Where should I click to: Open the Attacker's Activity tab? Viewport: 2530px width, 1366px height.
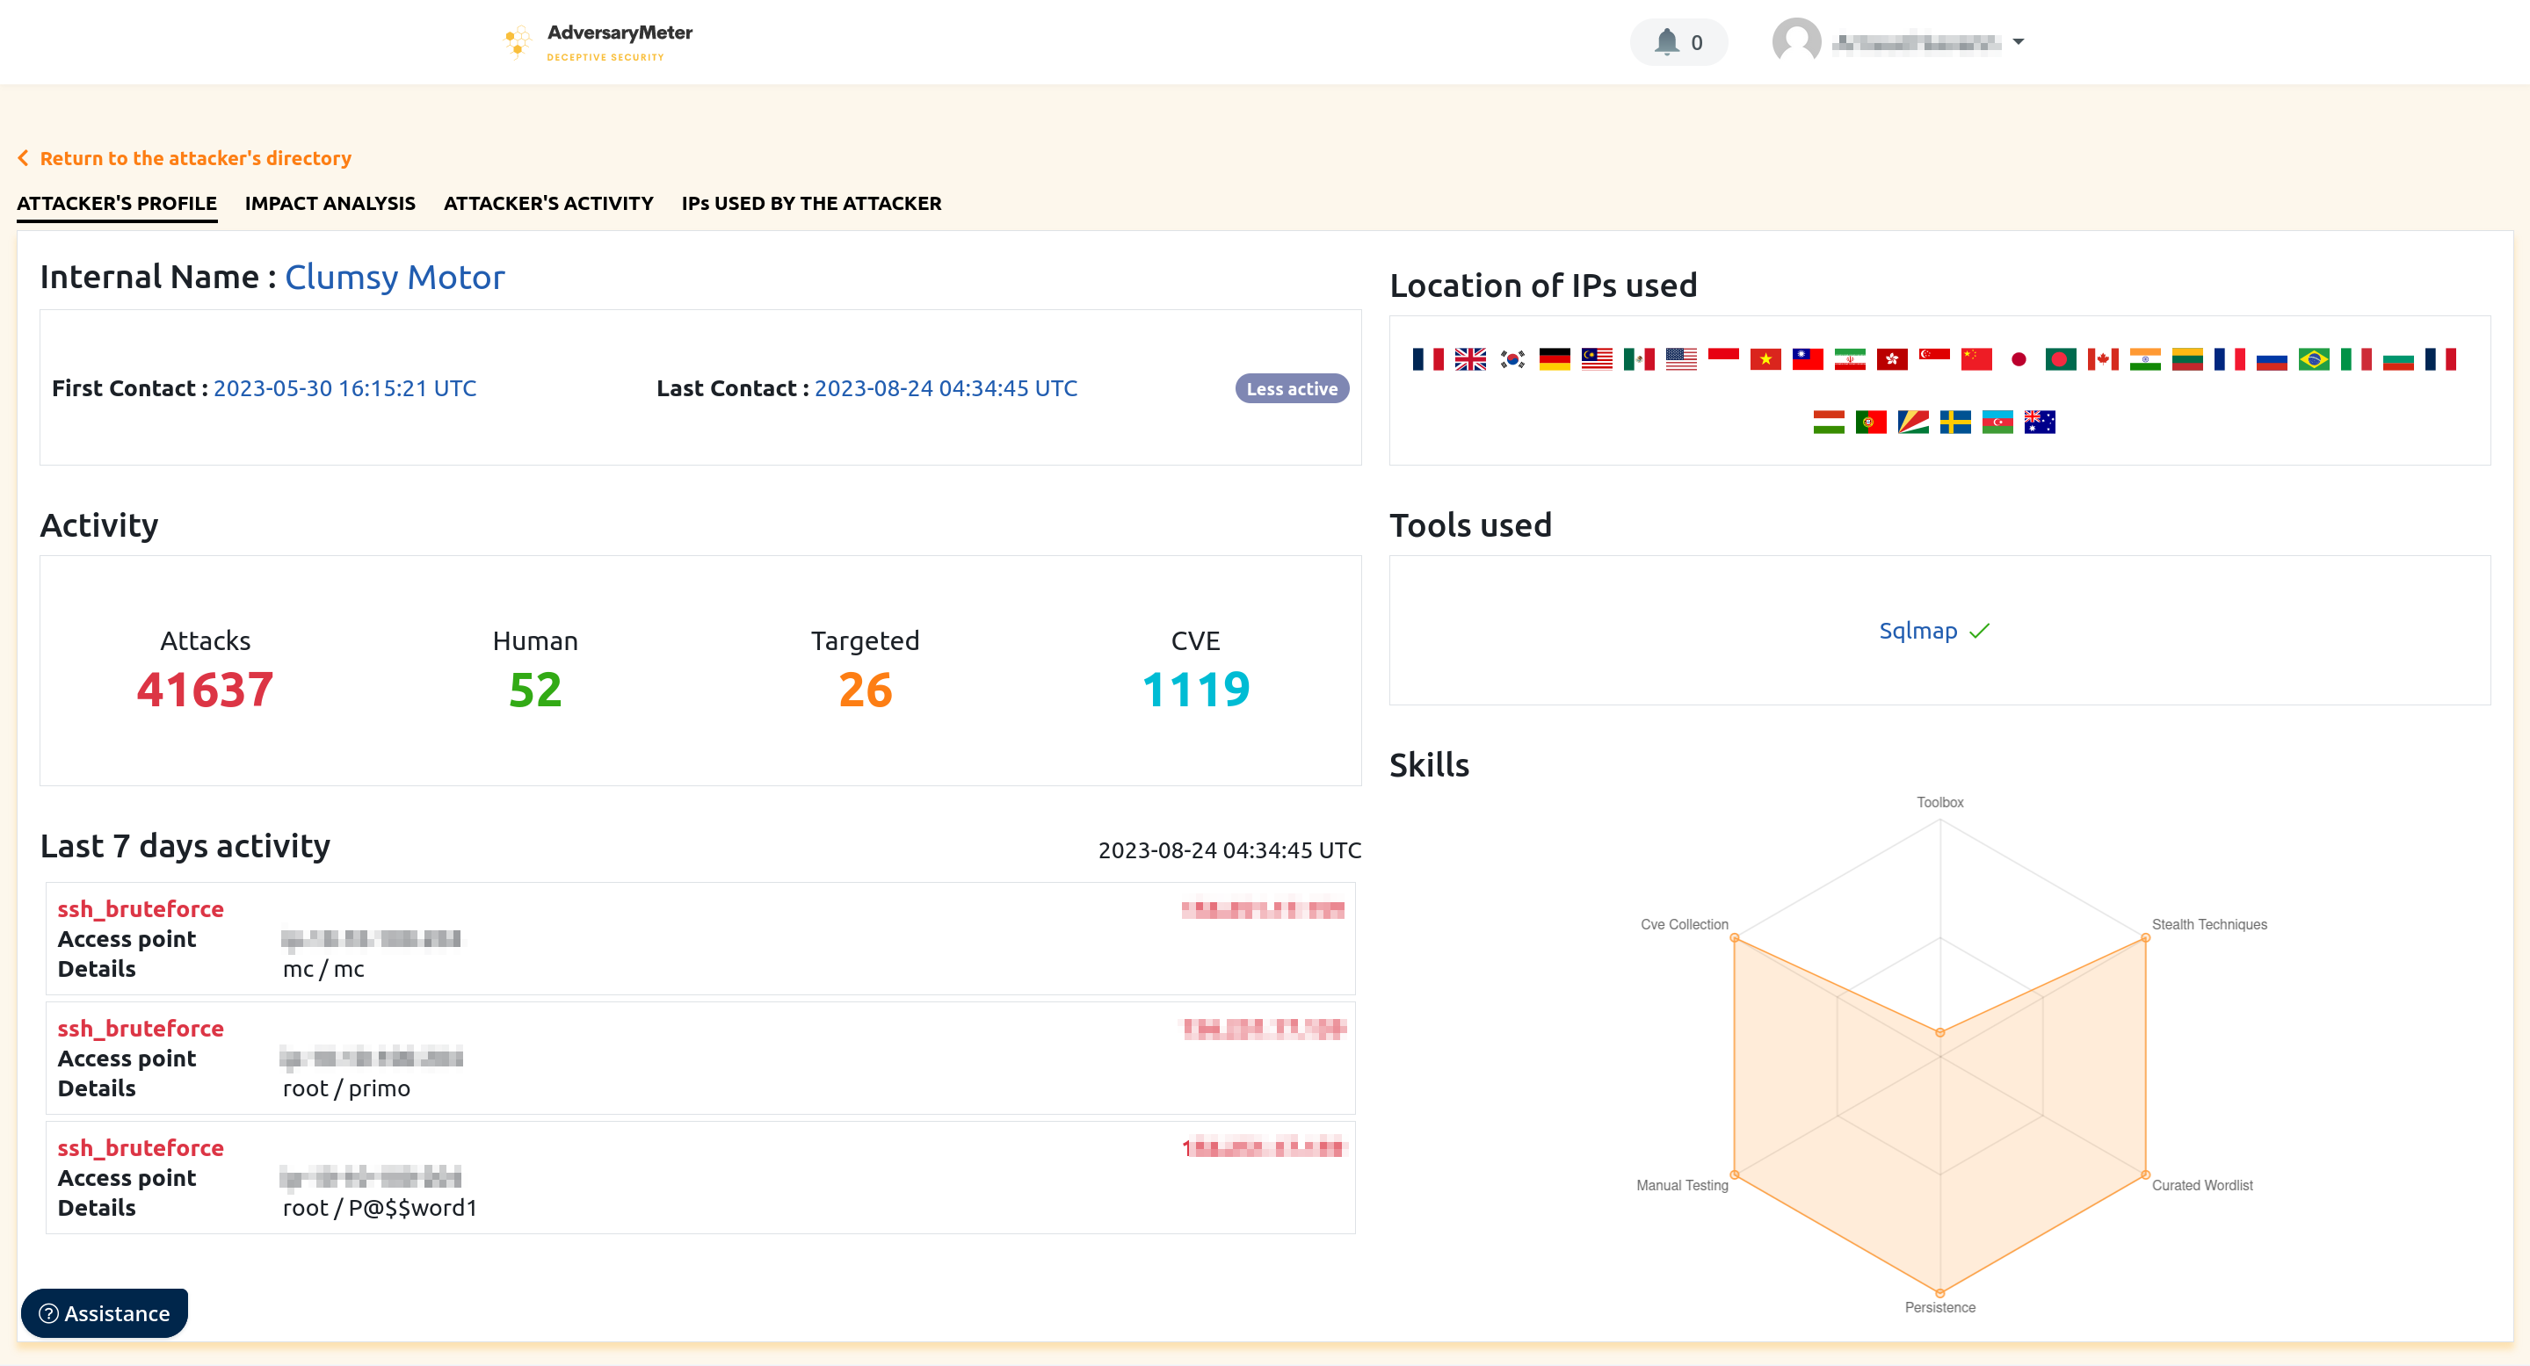[549, 203]
